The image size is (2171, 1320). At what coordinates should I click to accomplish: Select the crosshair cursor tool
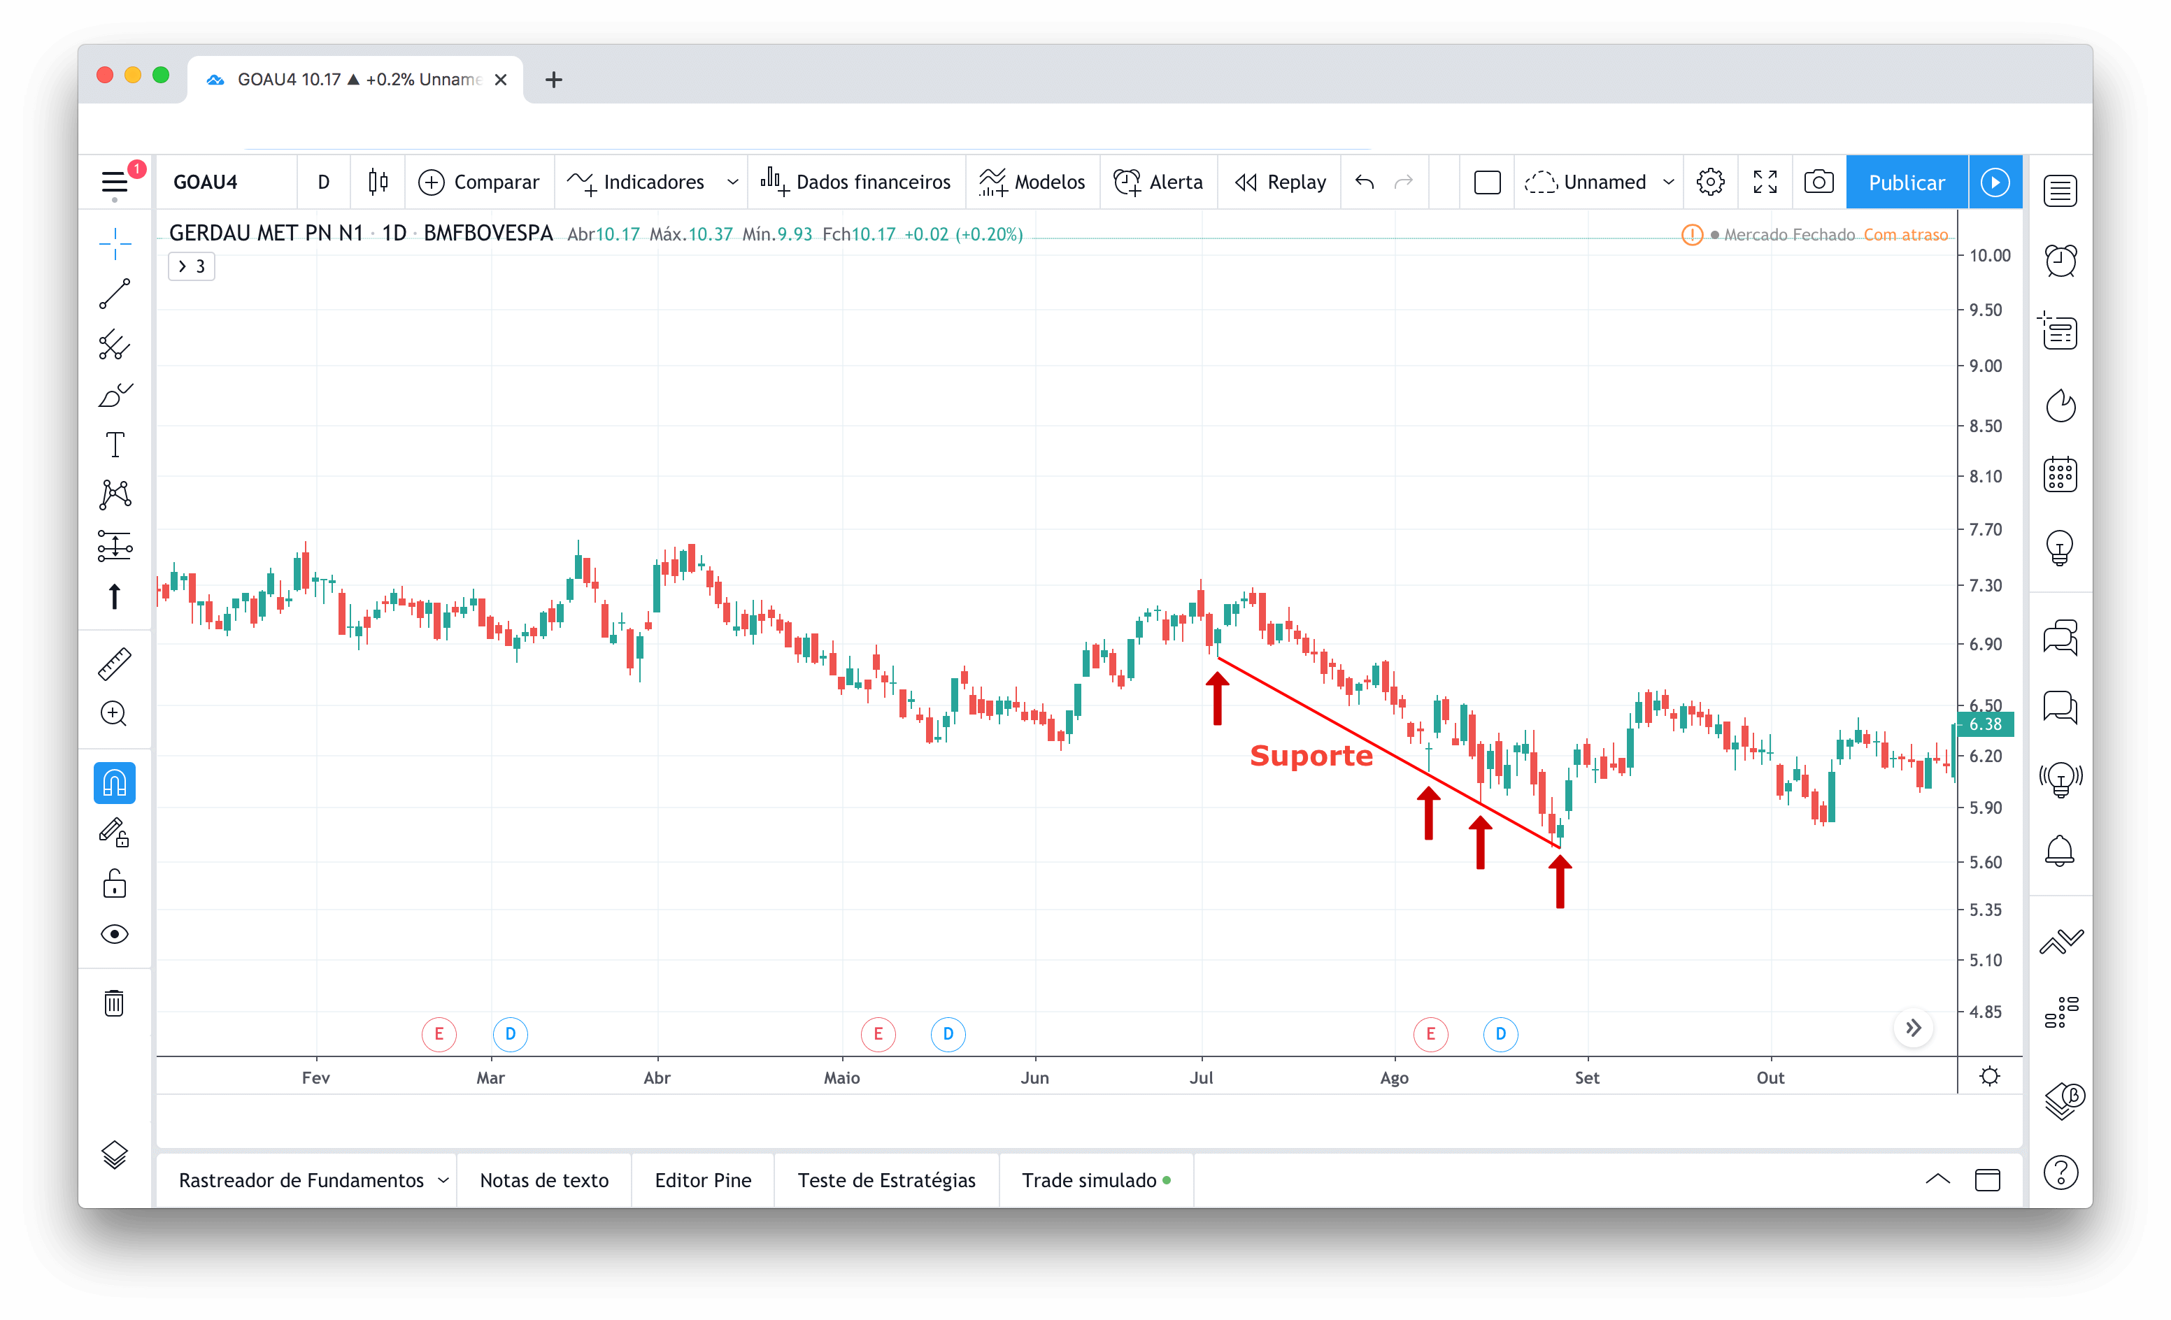coord(115,244)
